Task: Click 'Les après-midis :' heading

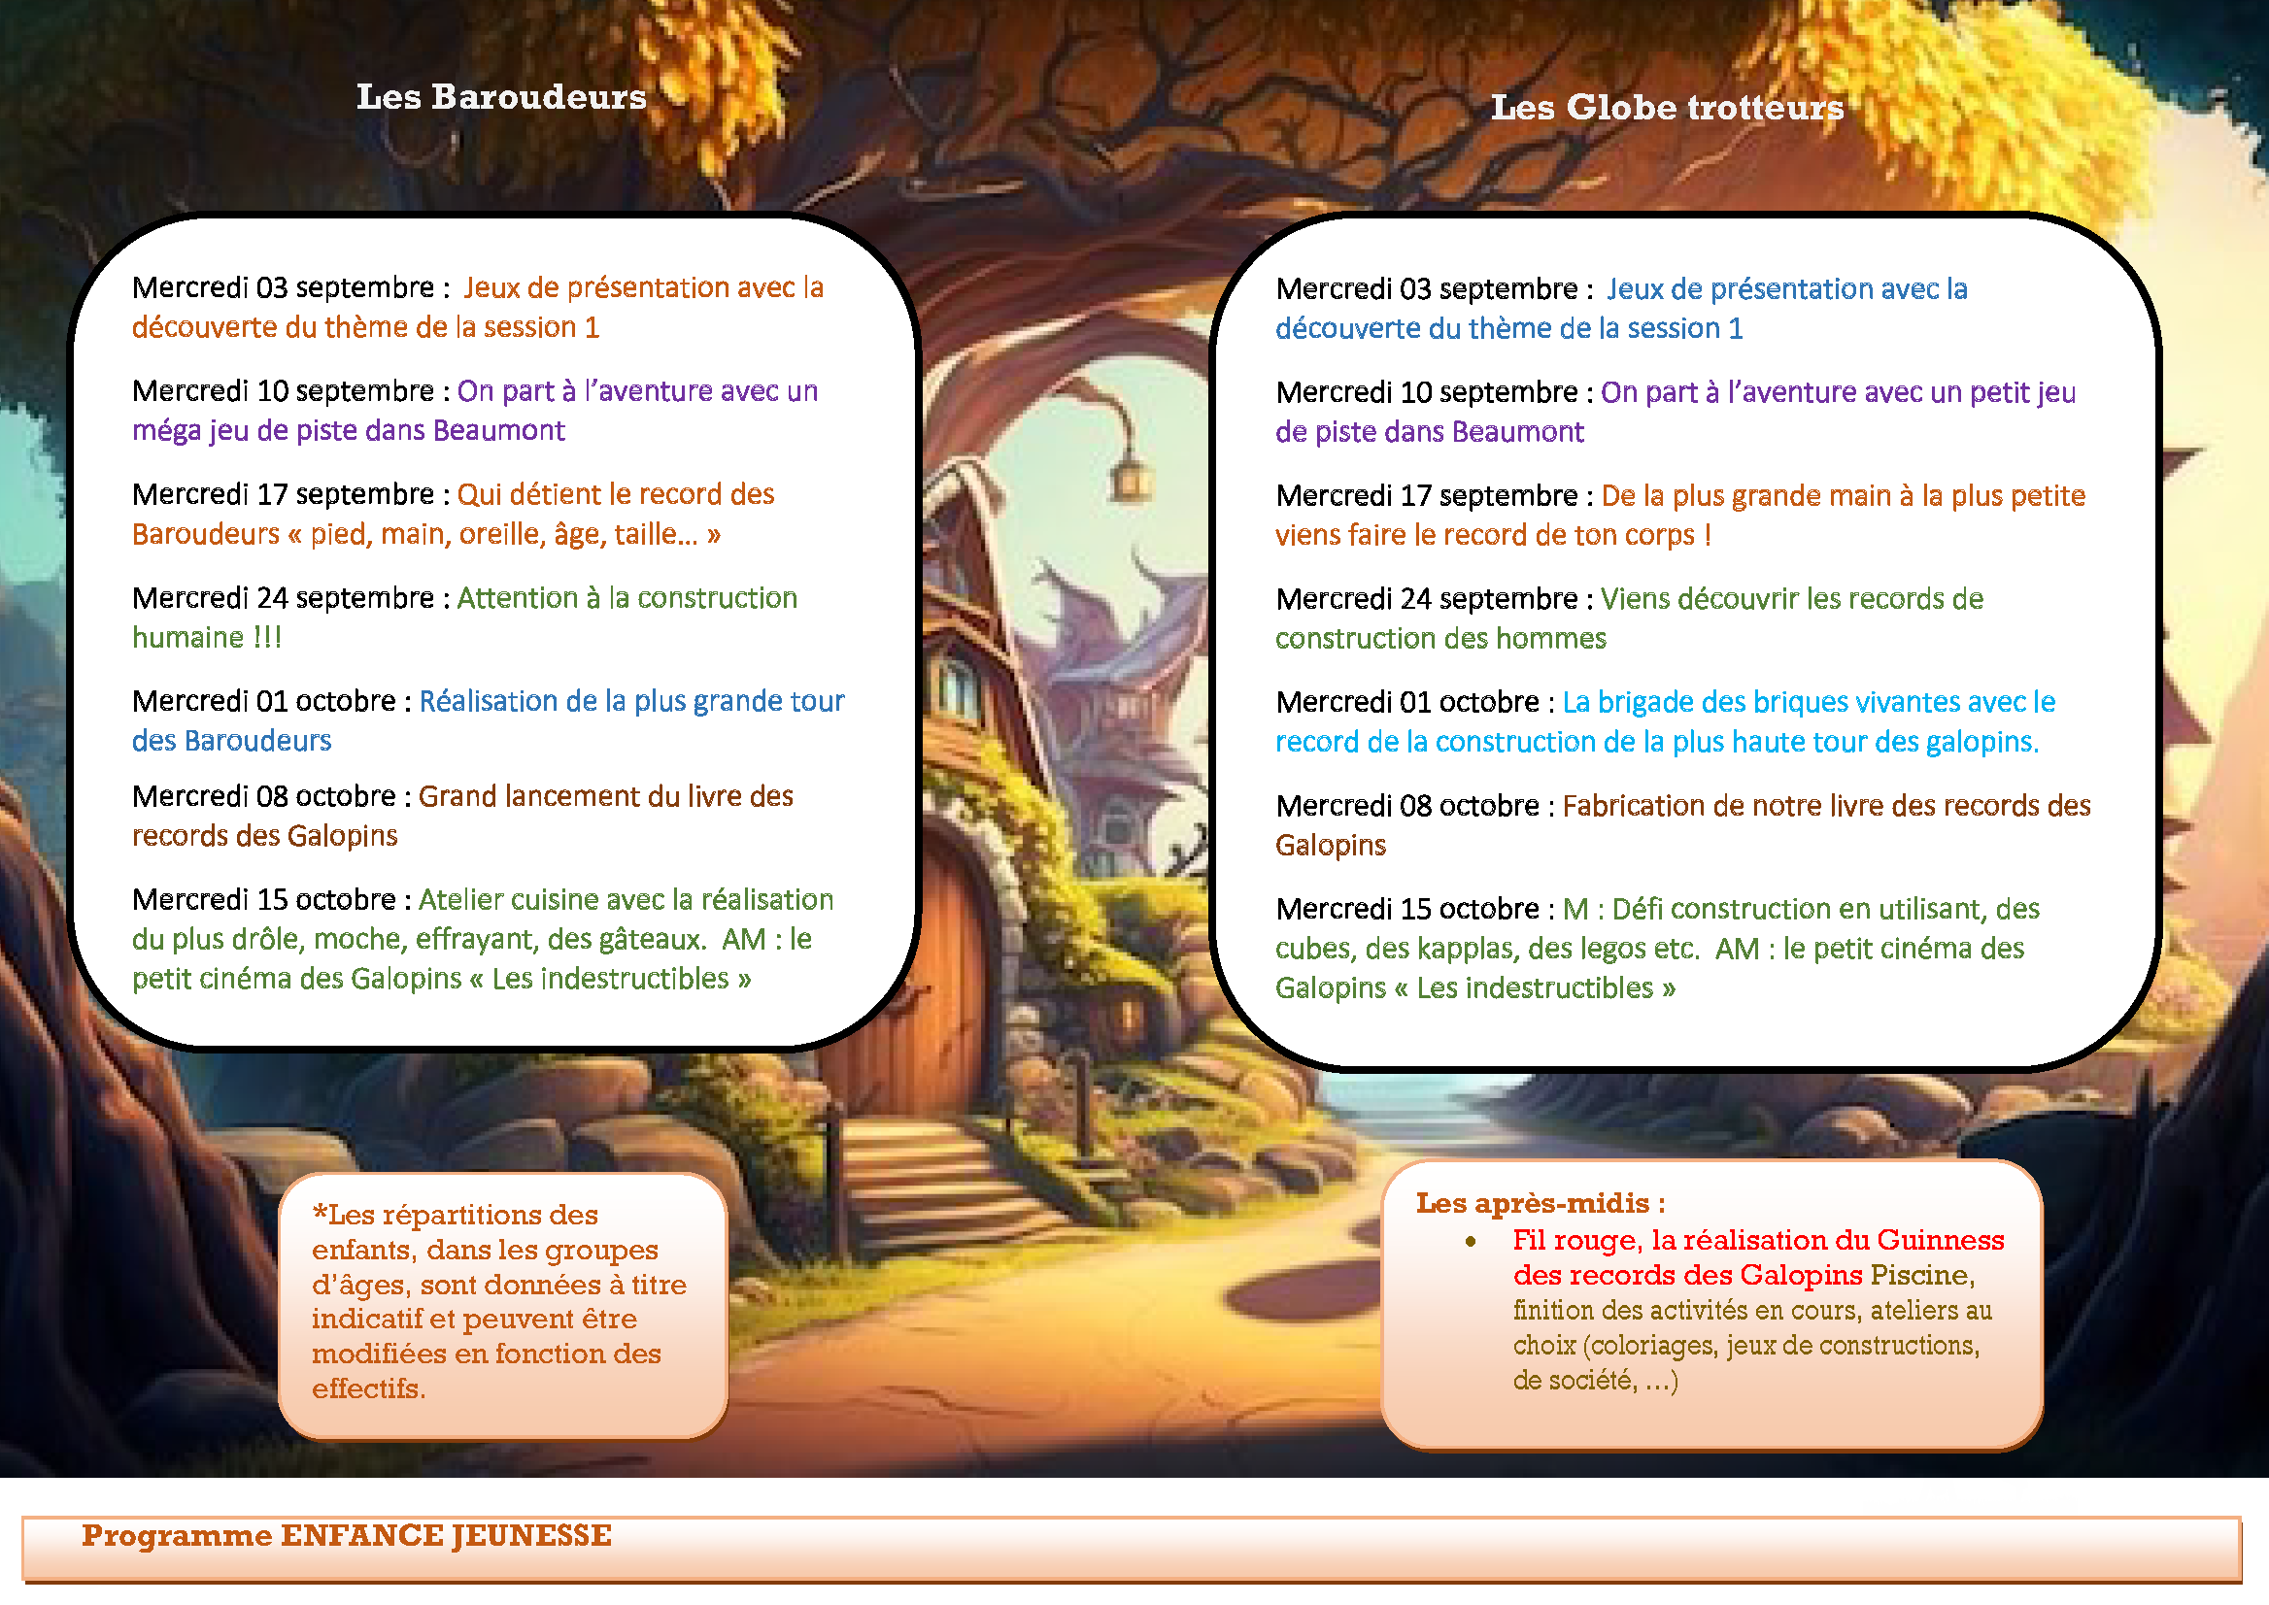Action: coord(1540,1203)
